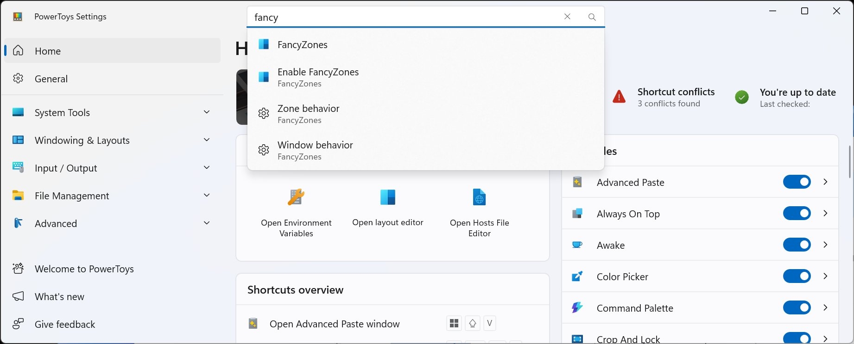The width and height of the screenshot is (854, 344).
Task: Click the red shortcut conflicts warning icon
Action: pyautogui.click(x=619, y=97)
